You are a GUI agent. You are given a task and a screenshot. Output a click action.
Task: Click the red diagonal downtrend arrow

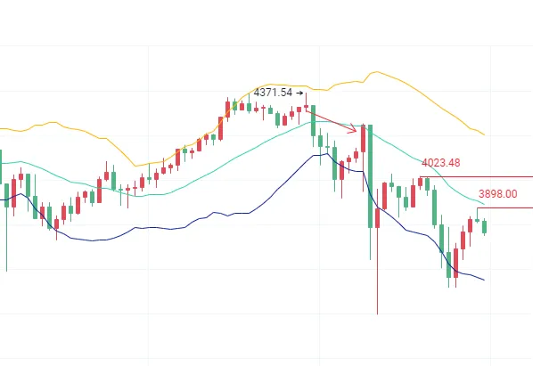[332, 121]
